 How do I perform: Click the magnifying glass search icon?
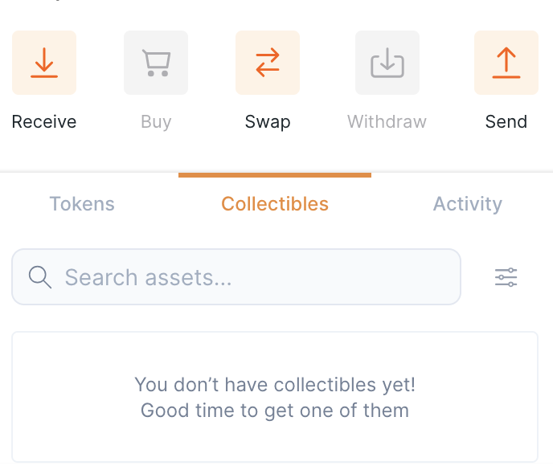tap(39, 277)
